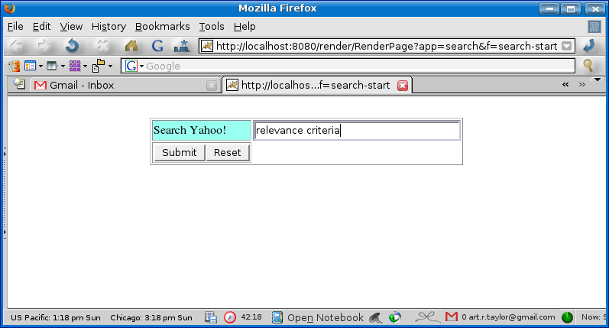Click the save-session icon in status bar
The height and width of the screenshot is (328, 609).
pyautogui.click(x=210, y=317)
